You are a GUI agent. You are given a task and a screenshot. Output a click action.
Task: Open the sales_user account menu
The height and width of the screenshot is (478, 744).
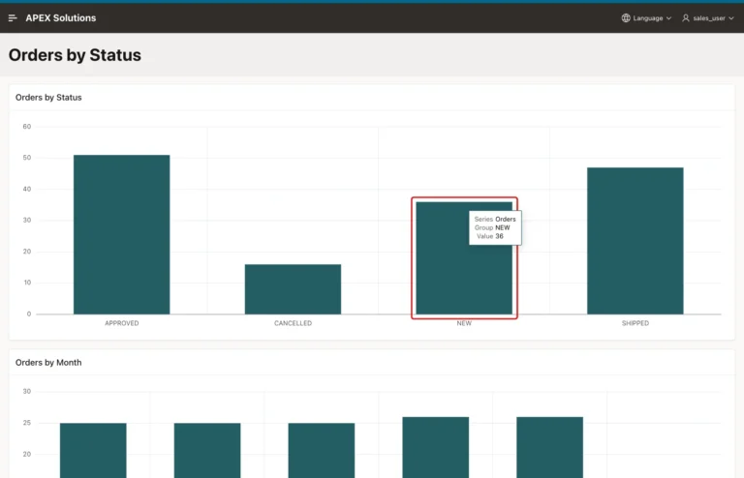[708, 18]
